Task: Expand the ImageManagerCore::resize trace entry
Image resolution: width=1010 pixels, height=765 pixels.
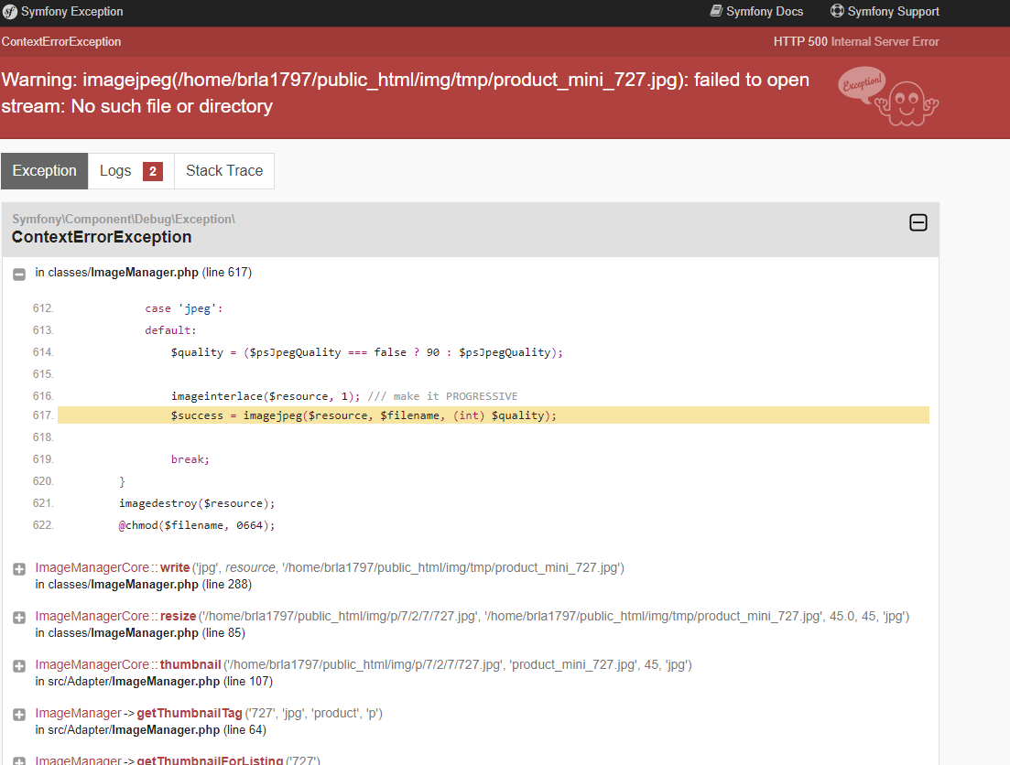Action: click(19, 618)
